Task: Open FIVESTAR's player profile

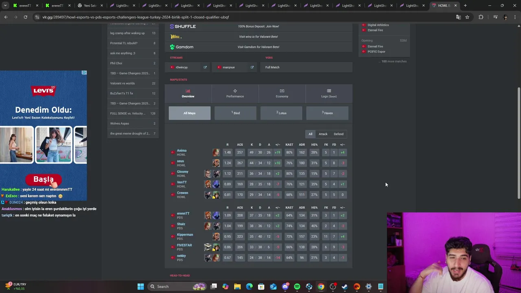Action: click(x=184, y=245)
